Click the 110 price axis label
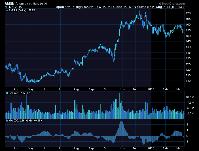Viewport: 199px width, 151px height. pyautogui.click(x=188, y=81)
